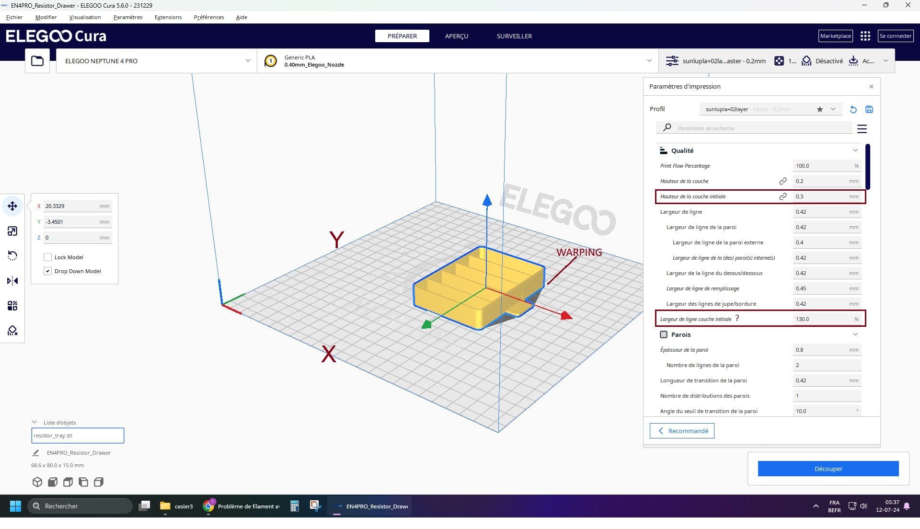The height and width of the screenshot is (529, 920).
Task: Select the Move tool icon
Action: (12, 206)
